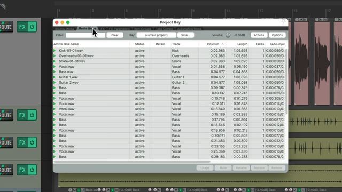Click the Remove button
Image resolution: width=342 pixels, height=192 pixels.
click(x=277, y=168)
